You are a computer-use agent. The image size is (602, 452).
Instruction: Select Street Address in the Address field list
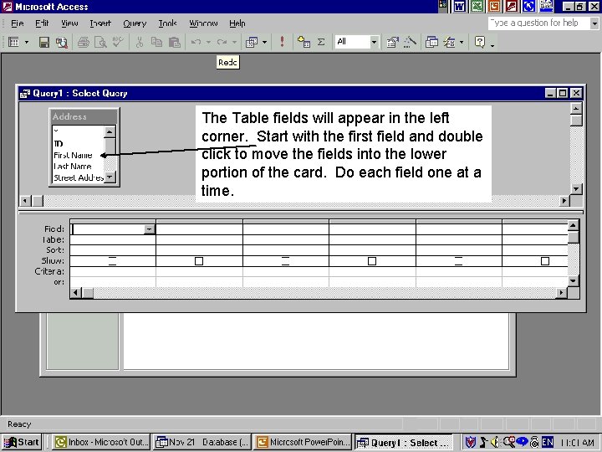pos(79,177)
